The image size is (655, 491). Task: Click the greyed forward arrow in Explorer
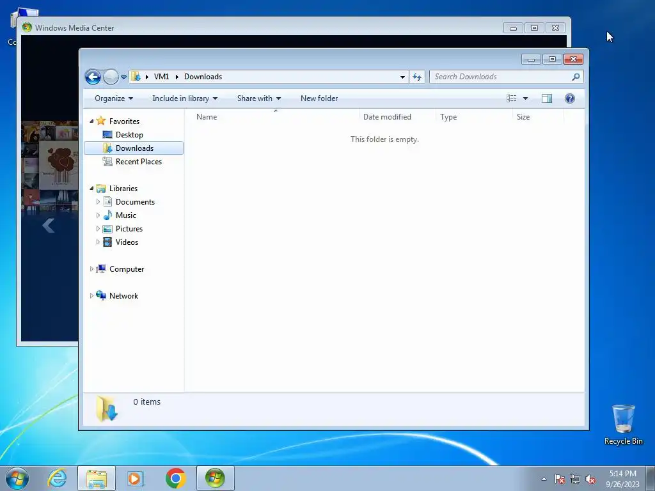[x=111, y=77]
